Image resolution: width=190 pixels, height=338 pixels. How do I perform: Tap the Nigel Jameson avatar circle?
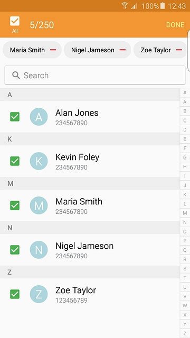[39, 250]
